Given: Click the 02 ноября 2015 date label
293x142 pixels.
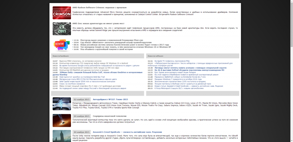Looking at the screenshot, I should tap(82, 99).
